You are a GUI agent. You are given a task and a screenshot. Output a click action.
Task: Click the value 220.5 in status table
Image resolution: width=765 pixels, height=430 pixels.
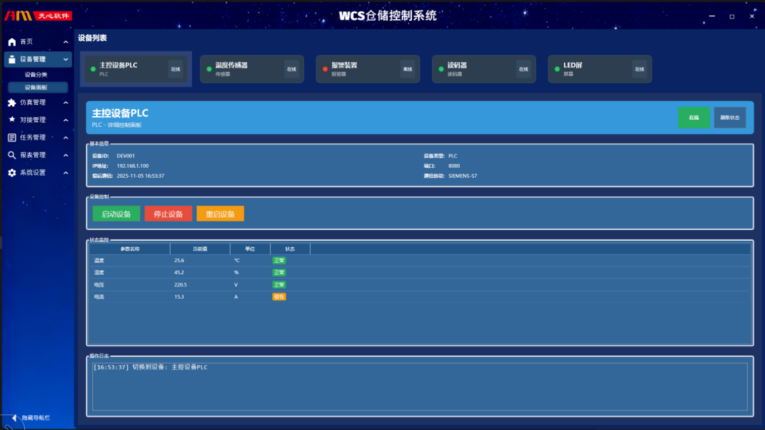coord(181,284)
